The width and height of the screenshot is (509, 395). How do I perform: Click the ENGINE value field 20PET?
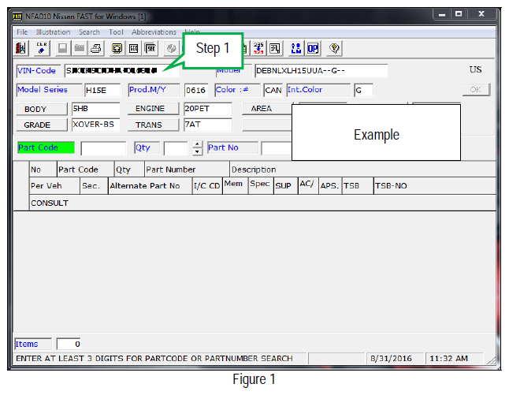208,109
